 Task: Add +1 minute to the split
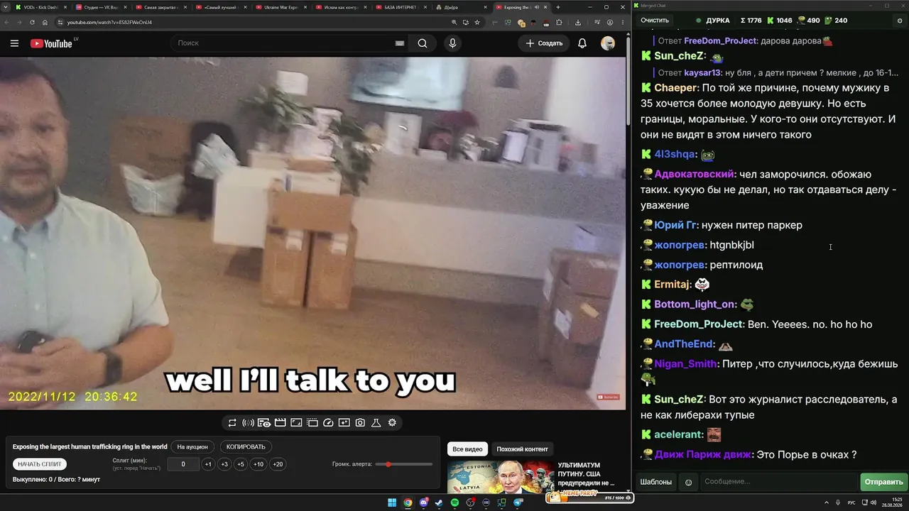coord(208,464)
